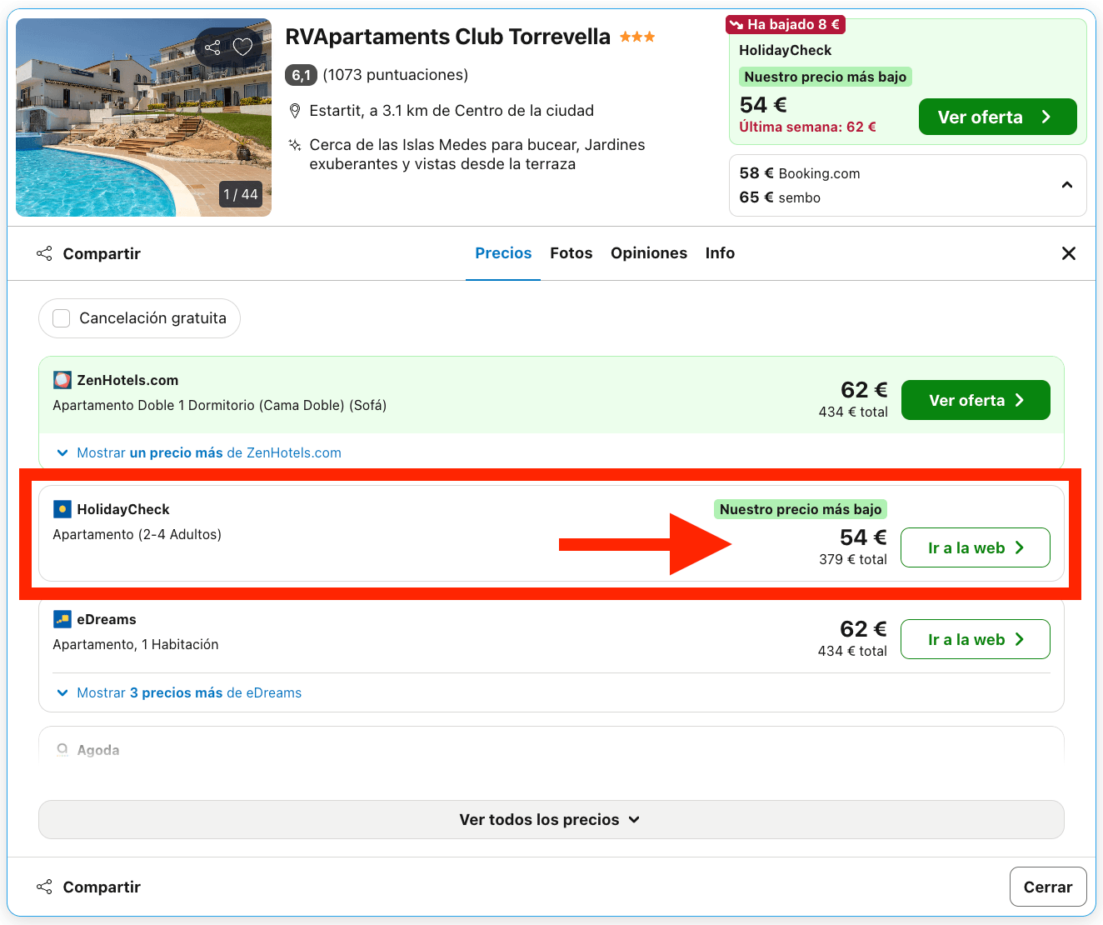This screenshot has height=925, width=1103.
Task: Collapse the Booking.com and sembo price list
Action: click(x=1067, y=185)
